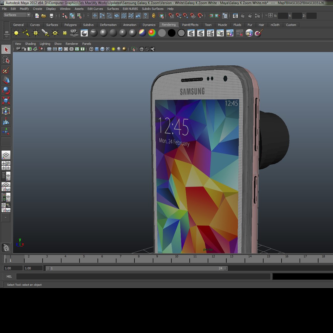The image size is (333, 333).
Task: Activate the Scale tool cube icon
Action: point(6,101)
